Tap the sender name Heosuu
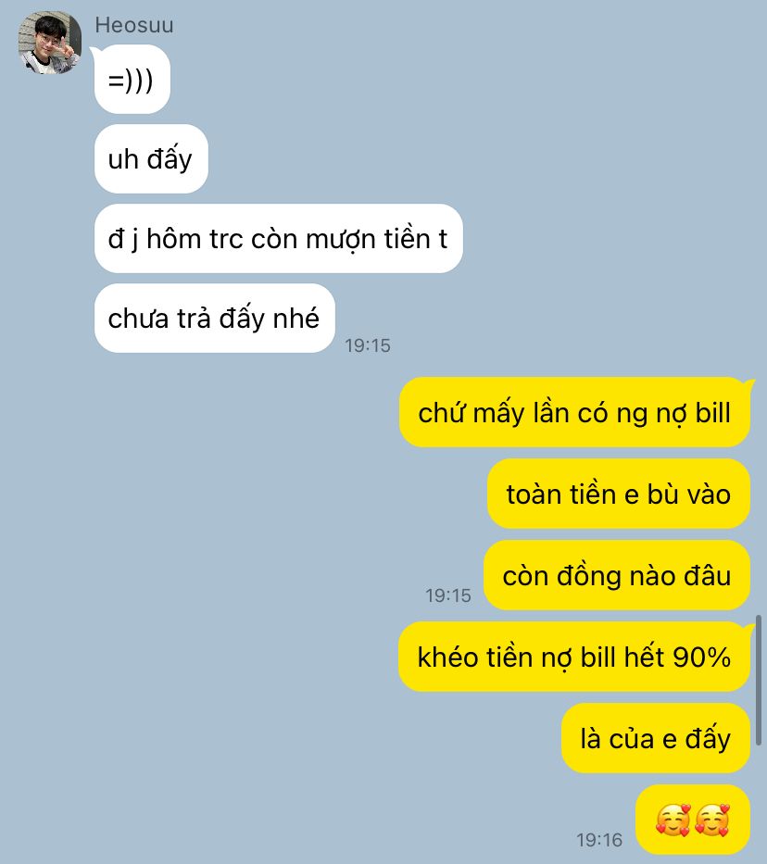767x864 pixels. click(134, 25)
